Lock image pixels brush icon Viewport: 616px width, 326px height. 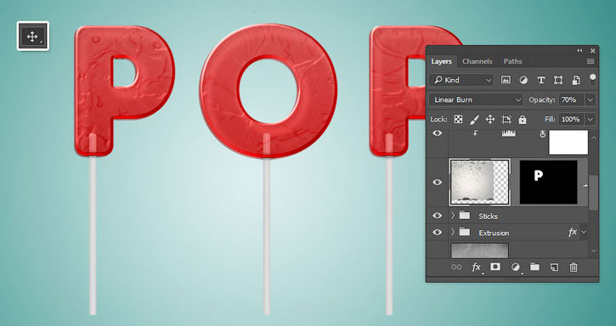click(474, 120)
